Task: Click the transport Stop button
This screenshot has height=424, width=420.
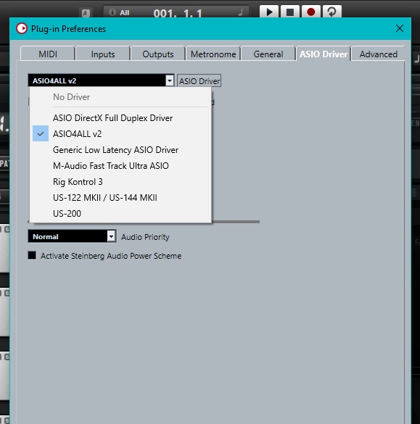Action: [x=290, y=12]
